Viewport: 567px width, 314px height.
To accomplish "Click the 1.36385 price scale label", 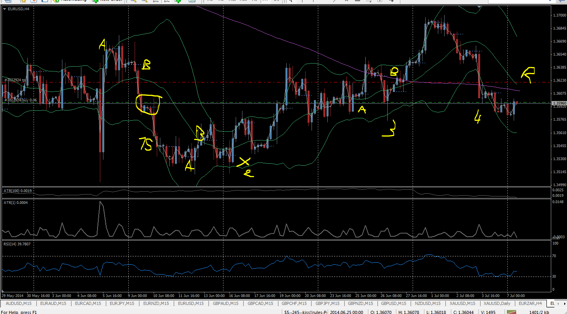I will point(559,67).
